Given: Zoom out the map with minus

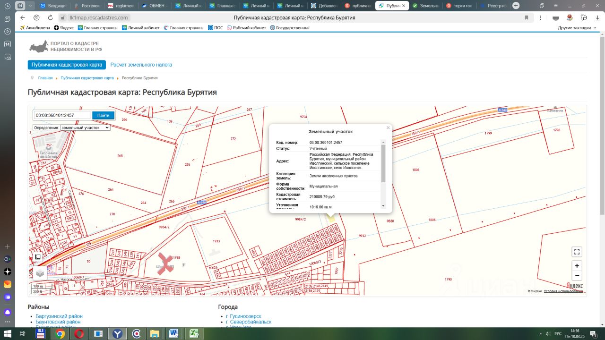Looking at the screenshot, I should 577,276.
